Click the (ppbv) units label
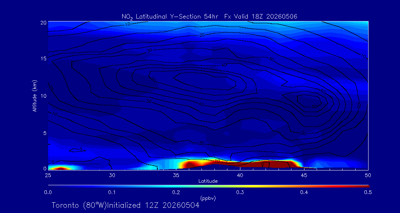The image size is (400, 213). (208, 198)
